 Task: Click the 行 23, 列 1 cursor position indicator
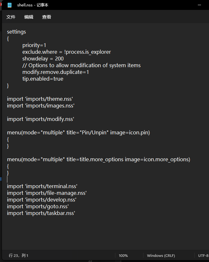[x=19, y=256]
